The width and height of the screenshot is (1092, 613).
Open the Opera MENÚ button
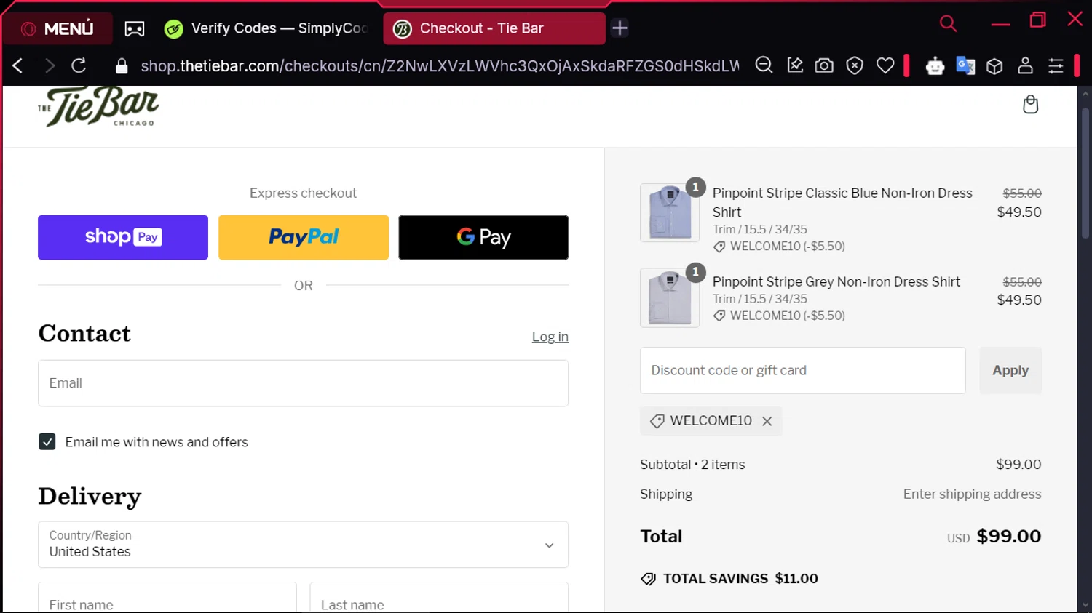click(58, 28)
